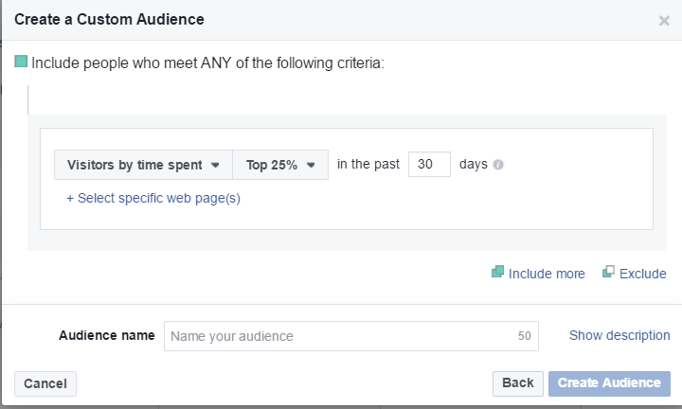
Task: Click the Exclude link text
Action: point(643,274)
